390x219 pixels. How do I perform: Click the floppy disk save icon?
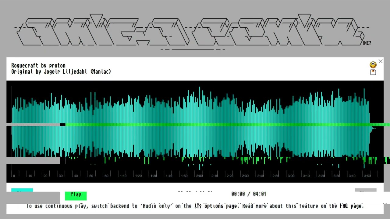coord(373,72)
